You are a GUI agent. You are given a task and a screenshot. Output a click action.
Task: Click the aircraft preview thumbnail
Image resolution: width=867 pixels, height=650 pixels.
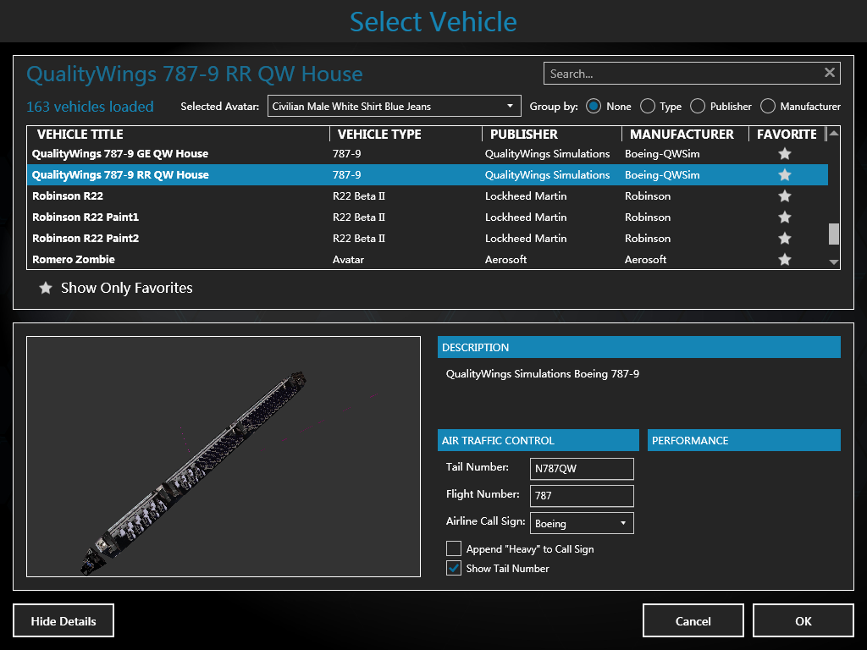click(x=224, y=456)
